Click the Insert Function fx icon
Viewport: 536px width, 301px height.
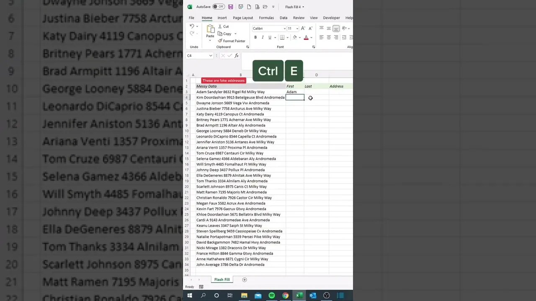[x=237, y=56]
